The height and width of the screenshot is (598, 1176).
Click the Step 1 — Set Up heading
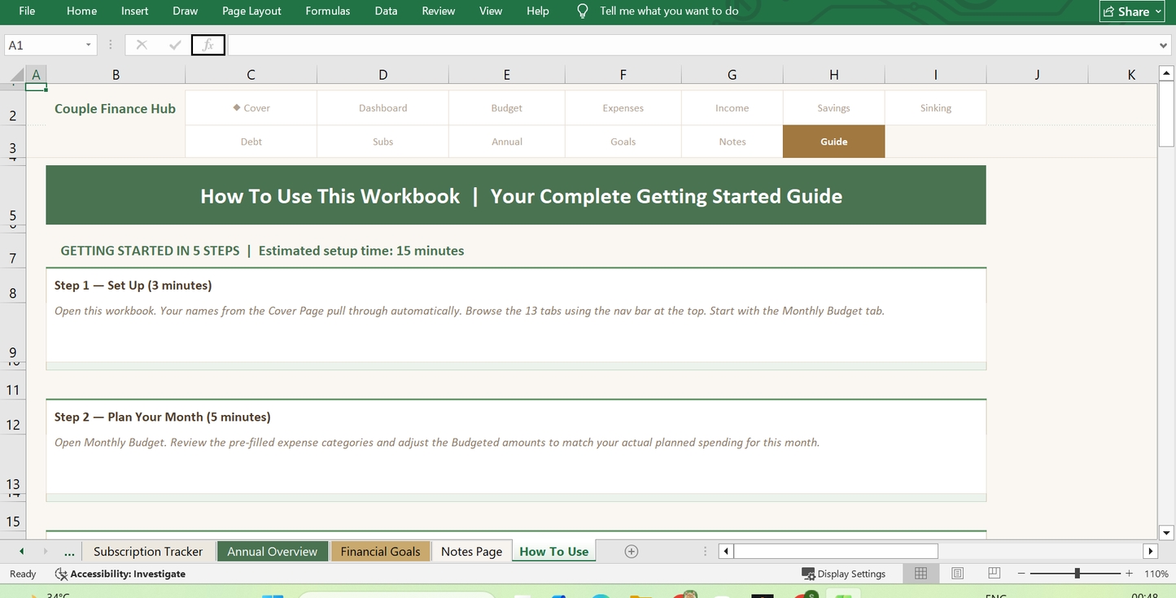click(133, 286)
